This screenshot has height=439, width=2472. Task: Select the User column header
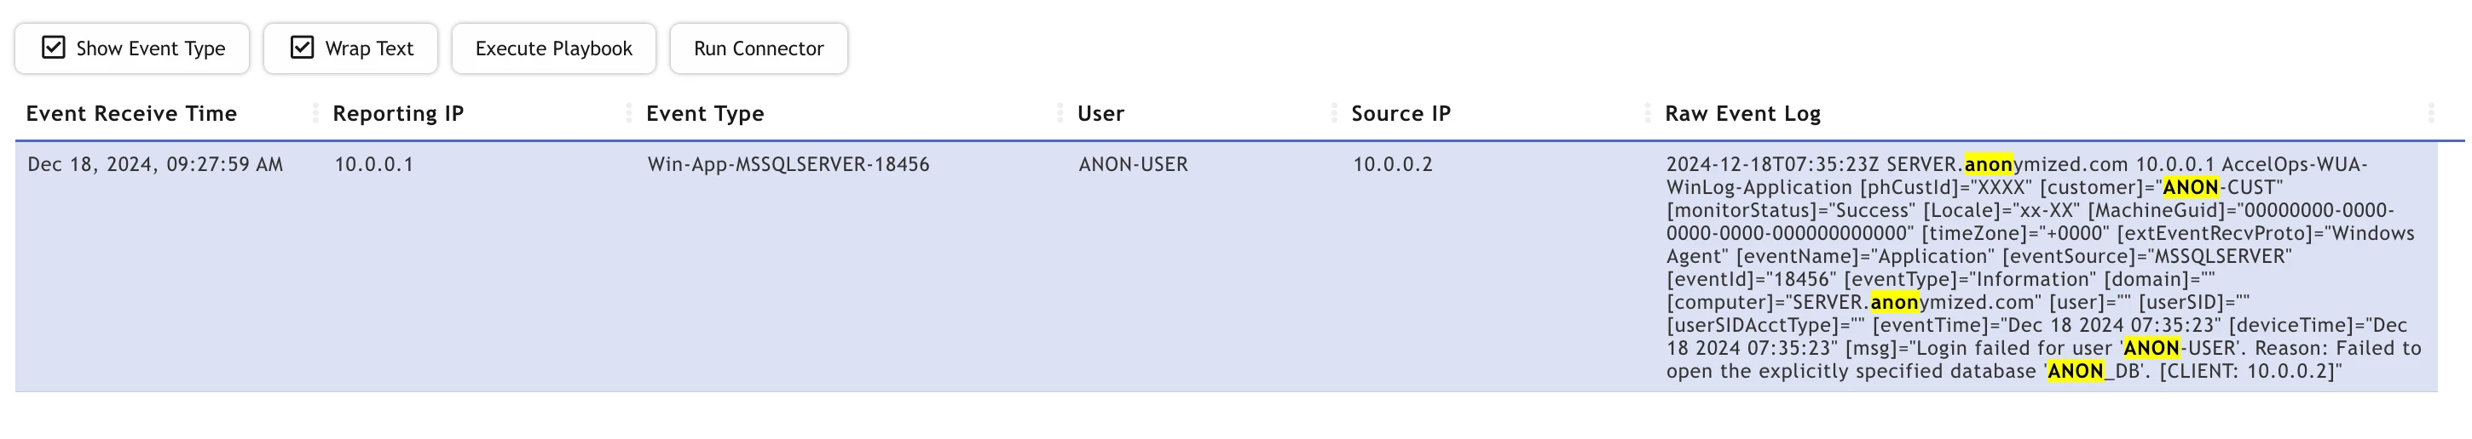(x=1100, y=113)
